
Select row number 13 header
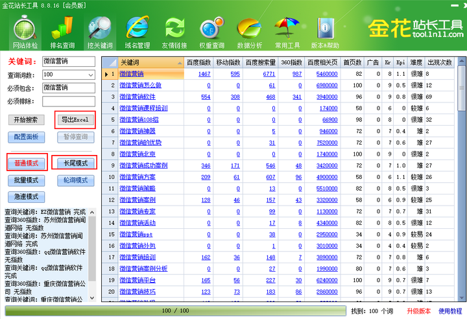110,211
